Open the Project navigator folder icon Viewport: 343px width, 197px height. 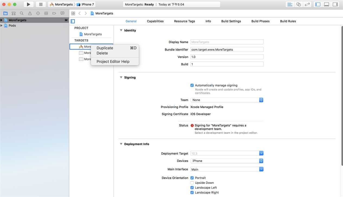tap(5, 13)
